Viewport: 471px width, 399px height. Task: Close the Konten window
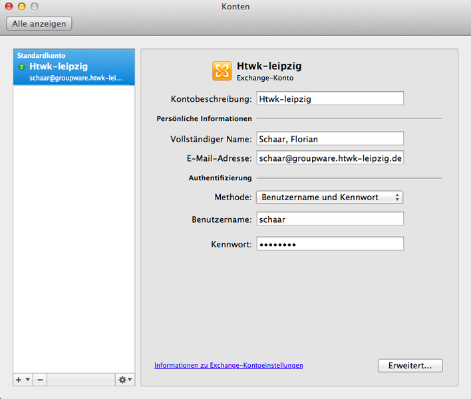point(9,6)
